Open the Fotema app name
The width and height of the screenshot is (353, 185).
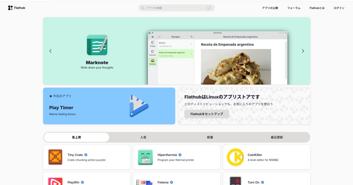point(163,182)
